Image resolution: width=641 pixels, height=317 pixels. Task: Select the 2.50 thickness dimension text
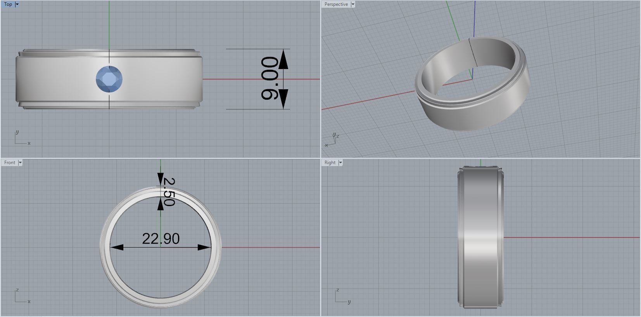click(x=169, y=192)
